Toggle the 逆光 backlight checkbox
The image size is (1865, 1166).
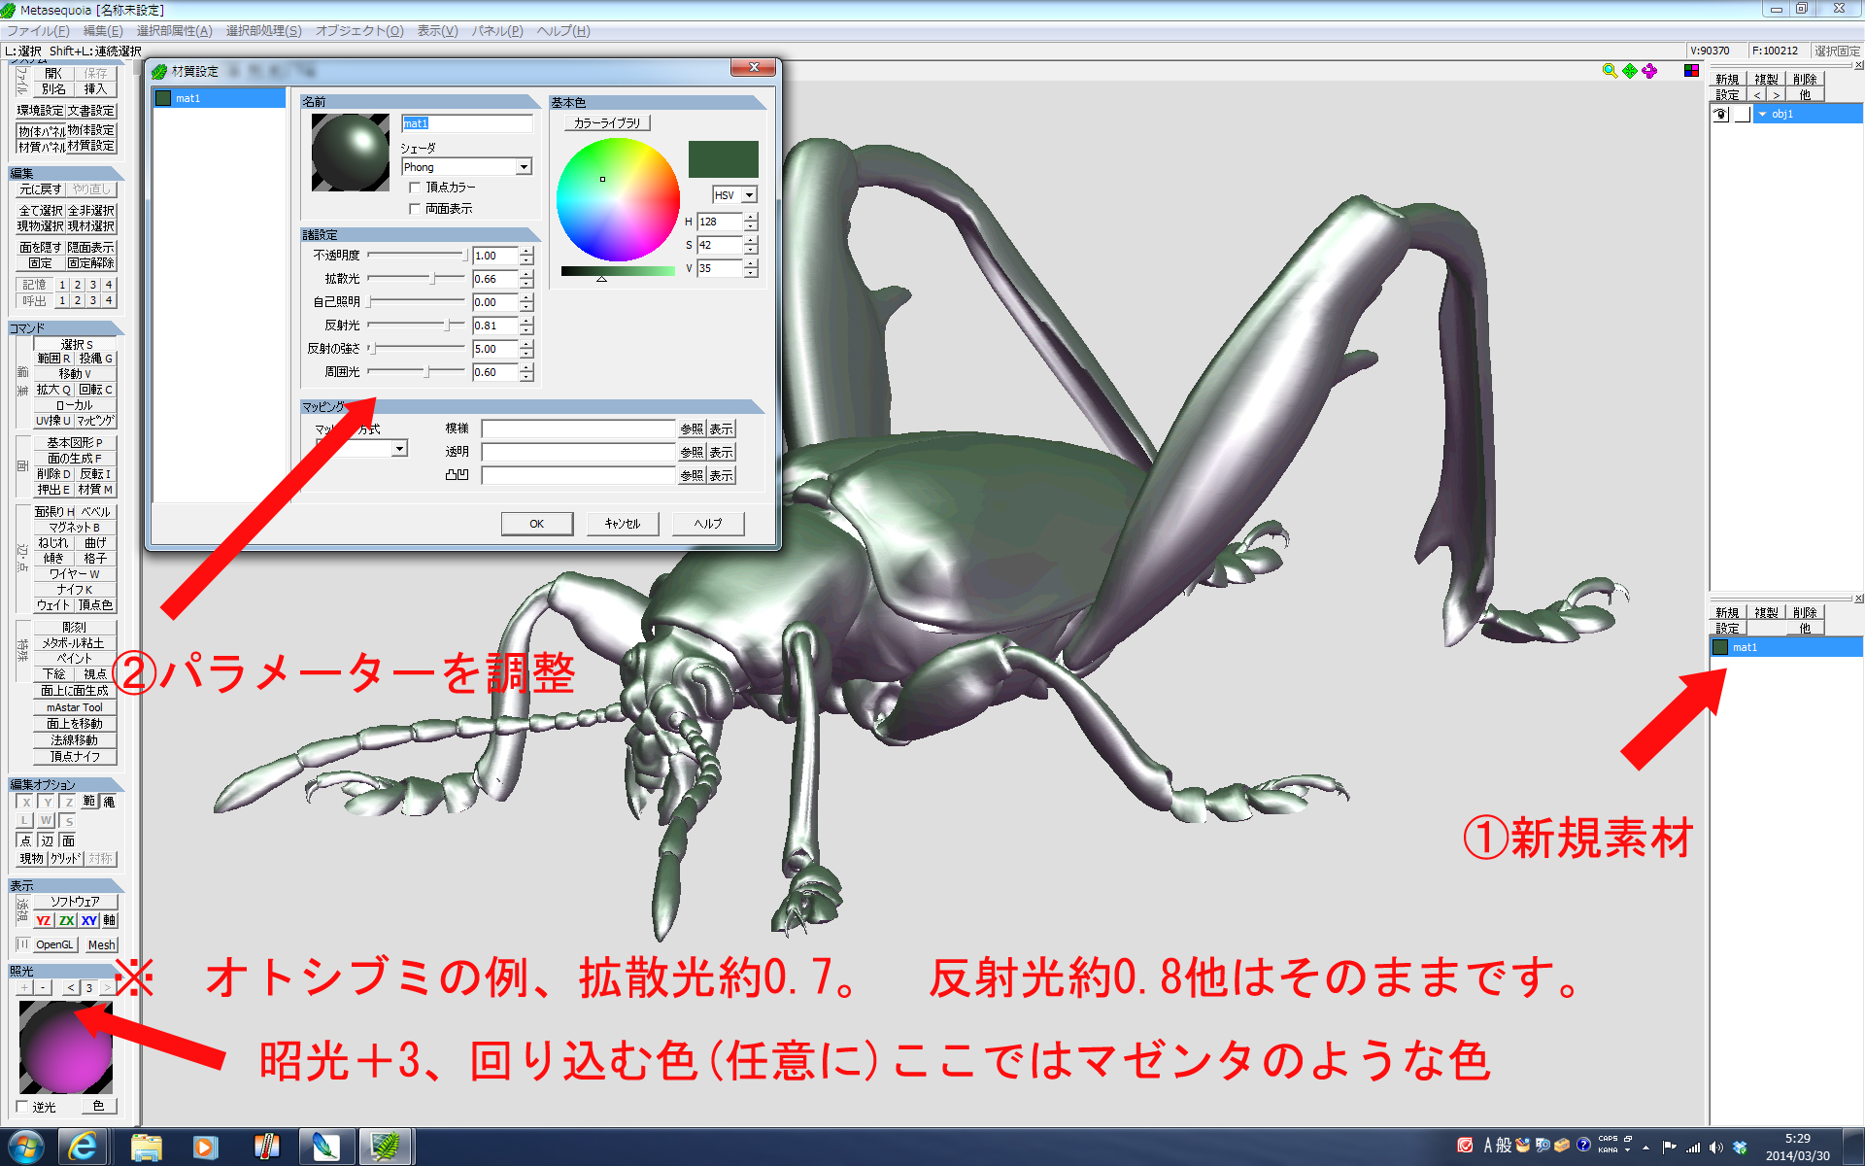pos(22,1107)
